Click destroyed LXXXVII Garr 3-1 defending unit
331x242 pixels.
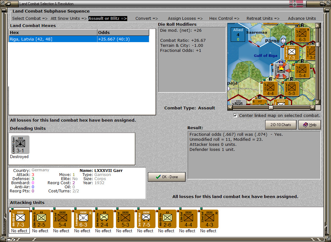[x=20, y=145]
